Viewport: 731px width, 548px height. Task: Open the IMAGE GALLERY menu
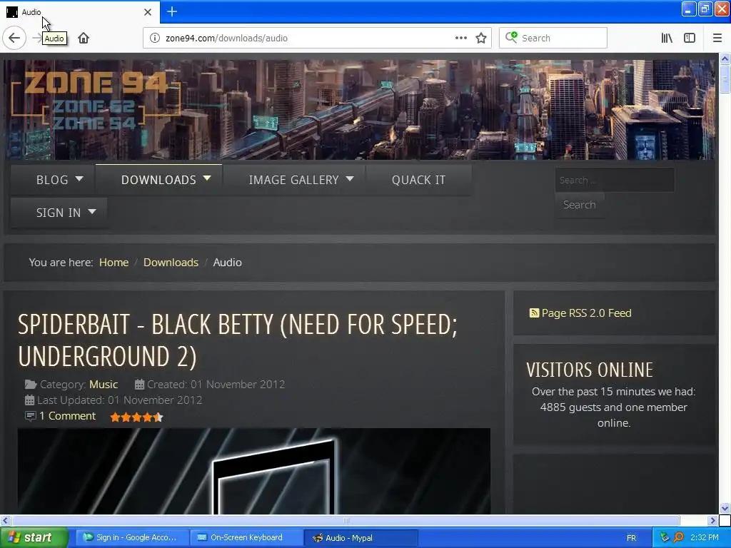[x=293, y=180]
